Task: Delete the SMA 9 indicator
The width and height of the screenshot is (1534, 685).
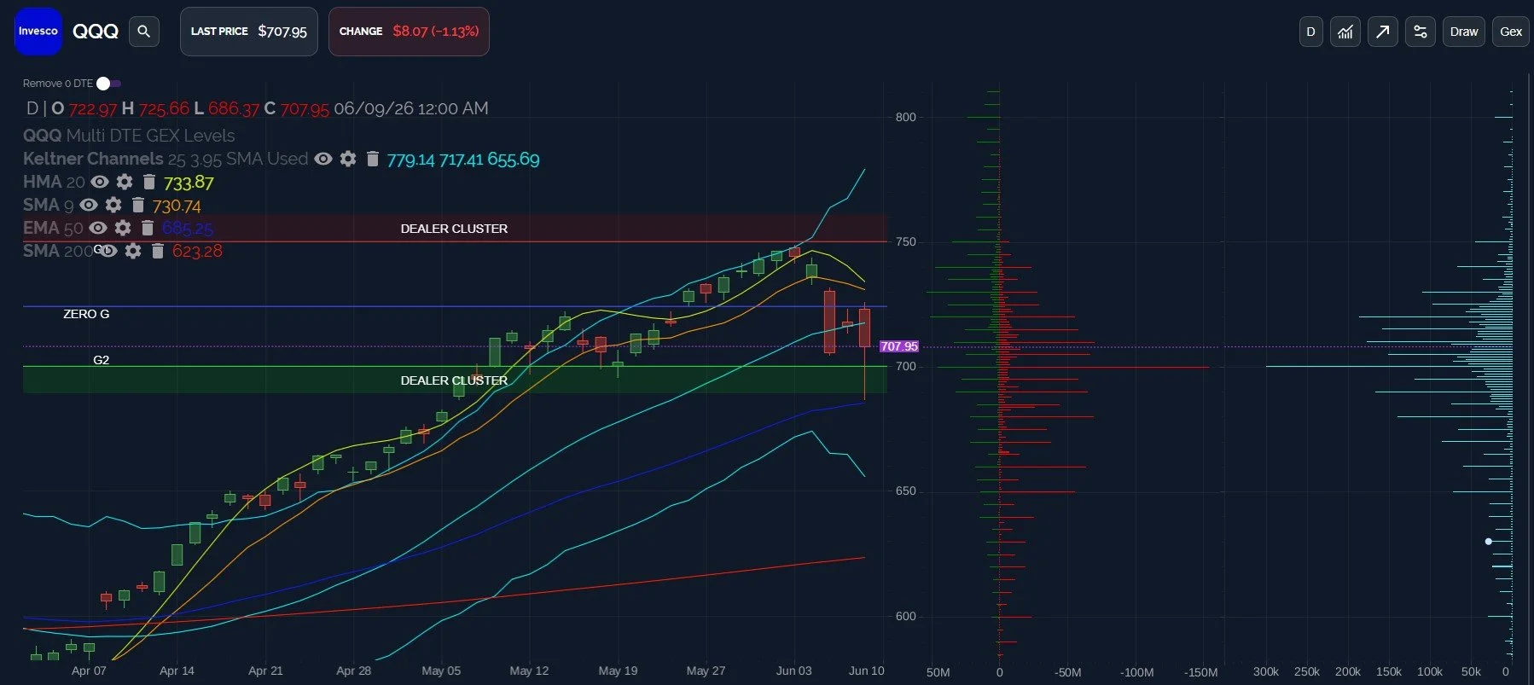Action: 137,205
